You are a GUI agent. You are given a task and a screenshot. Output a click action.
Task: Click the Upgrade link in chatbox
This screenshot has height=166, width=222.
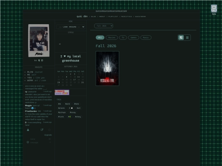[48, 135]
